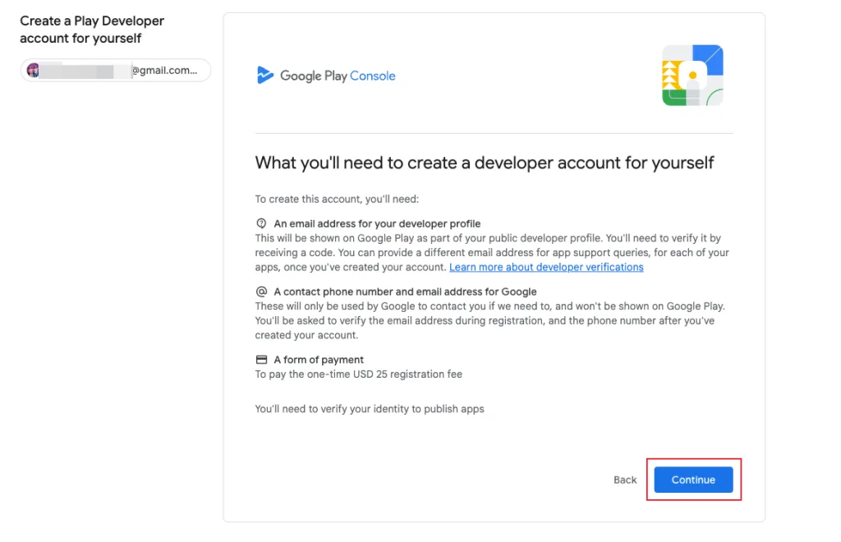Click the An email address for your developer profile heading
Viewport: 841px width, 542px height.
click(376, 223)
